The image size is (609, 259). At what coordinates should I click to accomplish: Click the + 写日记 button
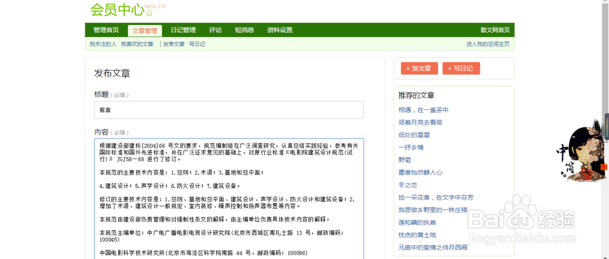click(x=461, y=68)
